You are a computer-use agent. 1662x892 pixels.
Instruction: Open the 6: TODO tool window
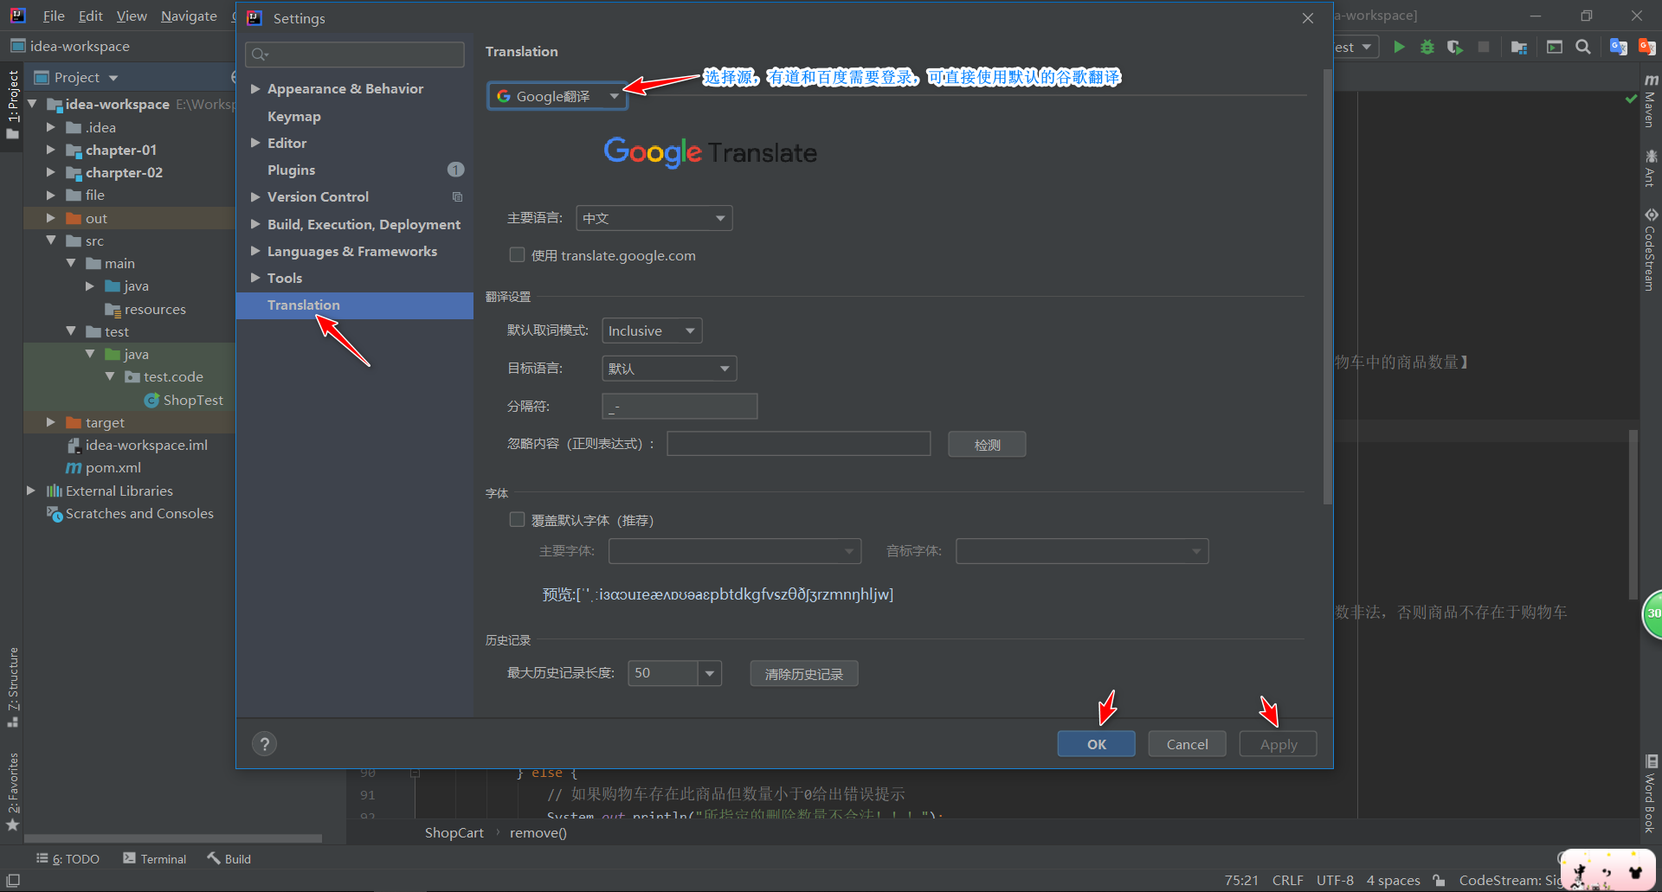click(68, 858)
